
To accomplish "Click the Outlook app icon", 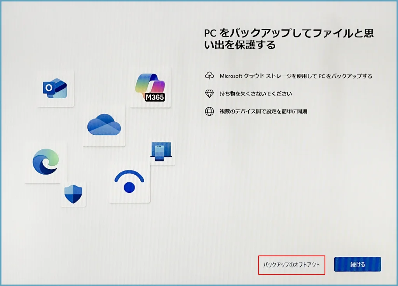I will pyautogui.click(x=55, y=88).
